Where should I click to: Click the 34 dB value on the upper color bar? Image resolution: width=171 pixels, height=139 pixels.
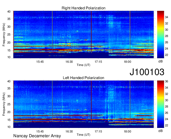click(166, 17)
